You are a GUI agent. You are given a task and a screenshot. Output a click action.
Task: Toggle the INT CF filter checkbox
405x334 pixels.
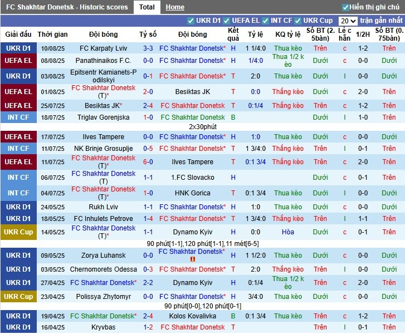click(x=266, y=21)
